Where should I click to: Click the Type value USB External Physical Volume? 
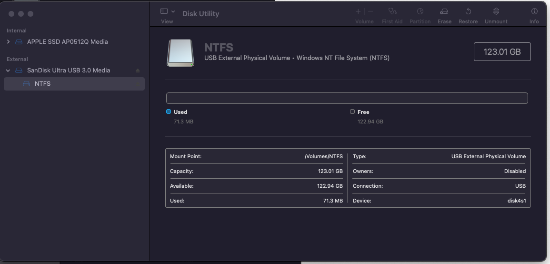pos(488,157)
